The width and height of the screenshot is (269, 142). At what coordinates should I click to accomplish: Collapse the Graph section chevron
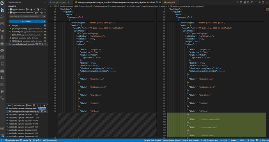(7, 105)
